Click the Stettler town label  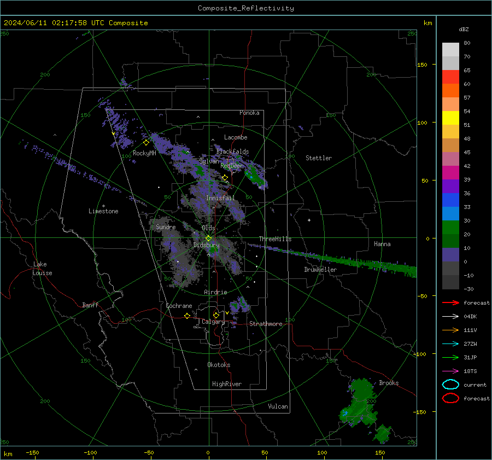tap(319, 158)
